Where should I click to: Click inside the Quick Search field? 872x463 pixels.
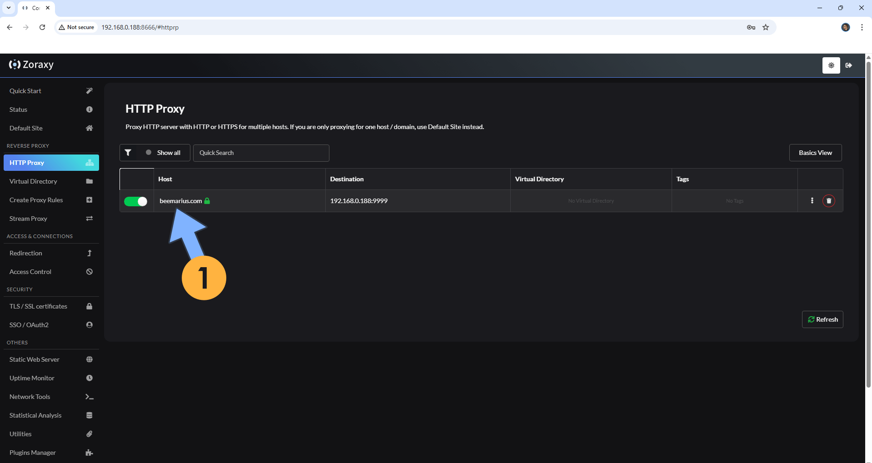261,153
